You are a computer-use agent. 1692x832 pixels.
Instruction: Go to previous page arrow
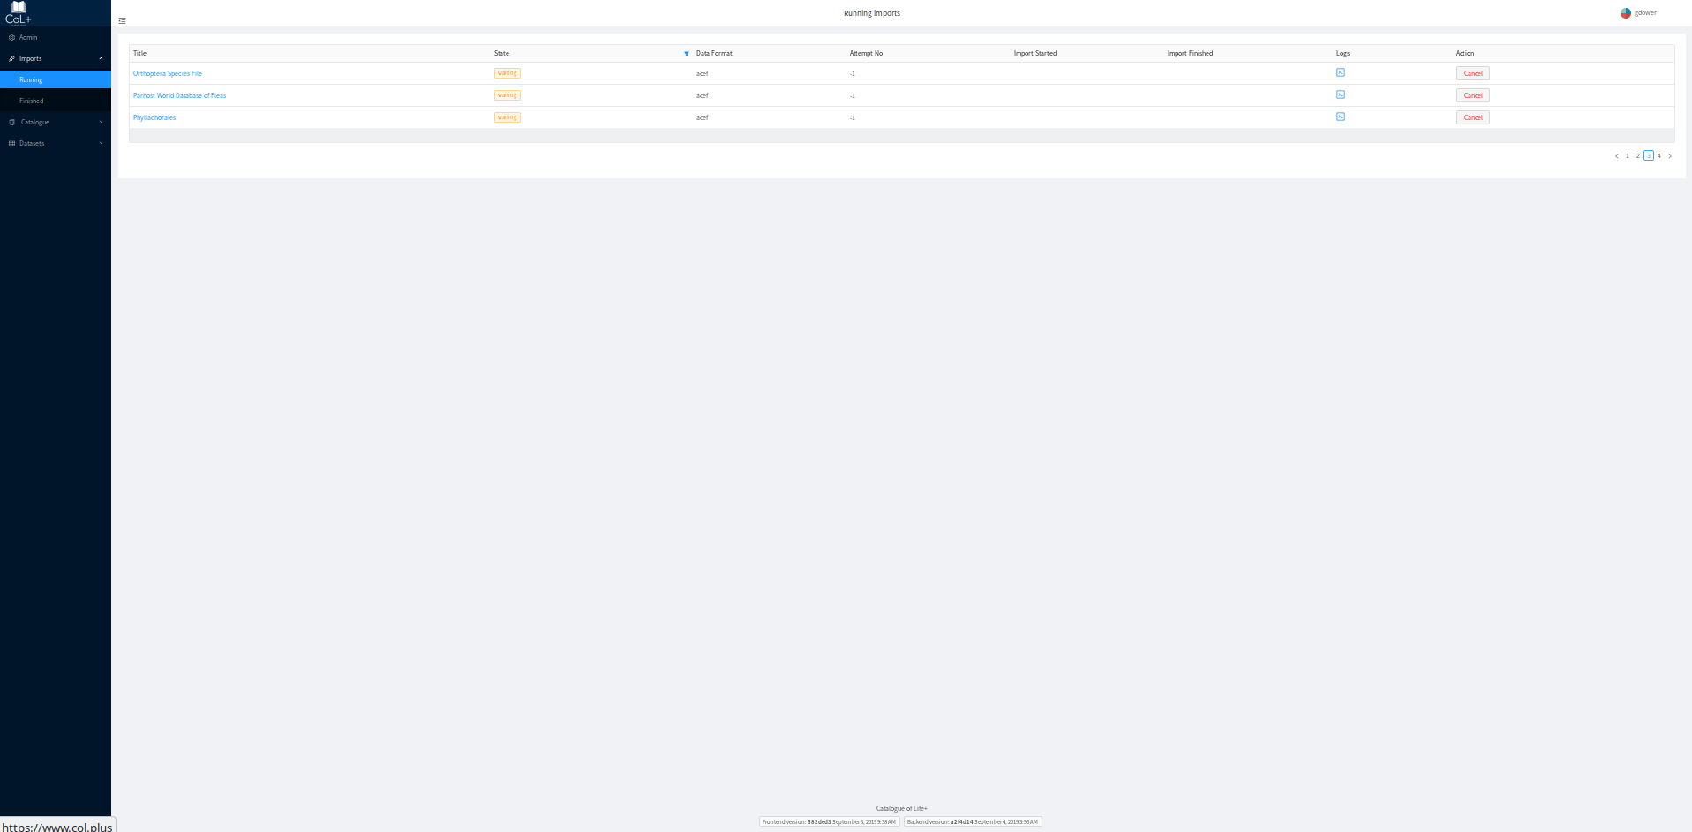point(1616,156)
